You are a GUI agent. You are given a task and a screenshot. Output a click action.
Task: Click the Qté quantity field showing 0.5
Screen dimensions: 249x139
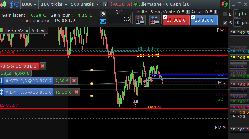[x=119, y=19]
